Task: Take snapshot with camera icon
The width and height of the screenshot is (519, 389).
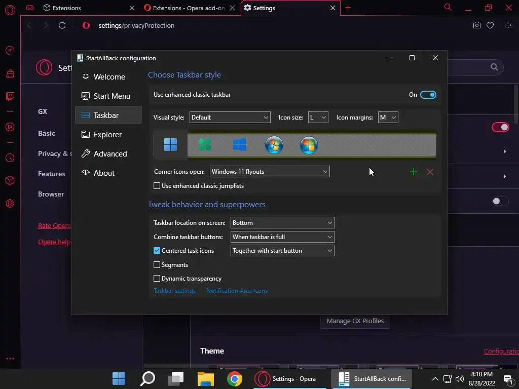Action: 476,25
